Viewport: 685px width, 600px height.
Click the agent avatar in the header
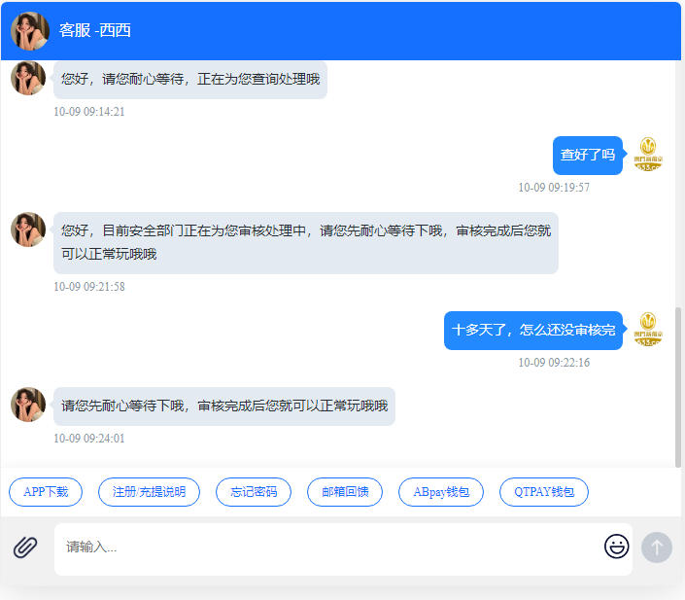[30, 31]
